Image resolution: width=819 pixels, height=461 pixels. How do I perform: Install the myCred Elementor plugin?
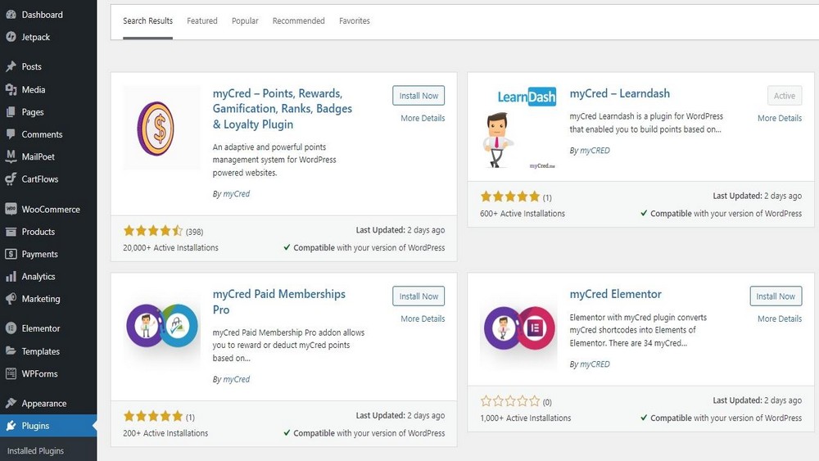click(776, 296)
